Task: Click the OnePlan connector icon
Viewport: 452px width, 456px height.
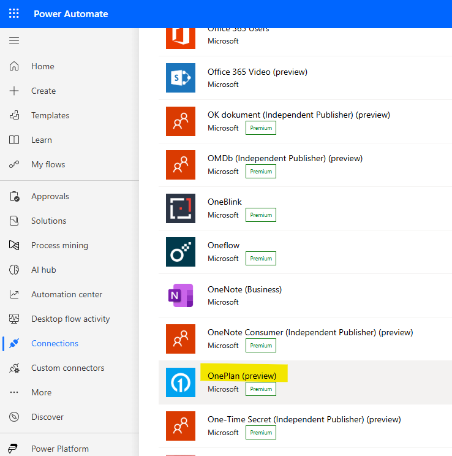Action: coord(181,382)
